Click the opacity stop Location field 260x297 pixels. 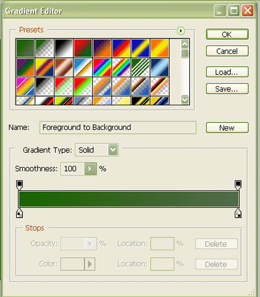(162, 244)
